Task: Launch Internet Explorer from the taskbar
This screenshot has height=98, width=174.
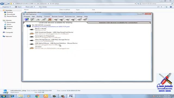Action: pos(12,96)
